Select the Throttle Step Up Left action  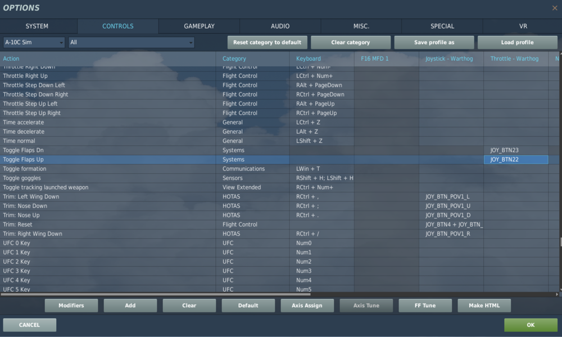(x=107, y=104)
